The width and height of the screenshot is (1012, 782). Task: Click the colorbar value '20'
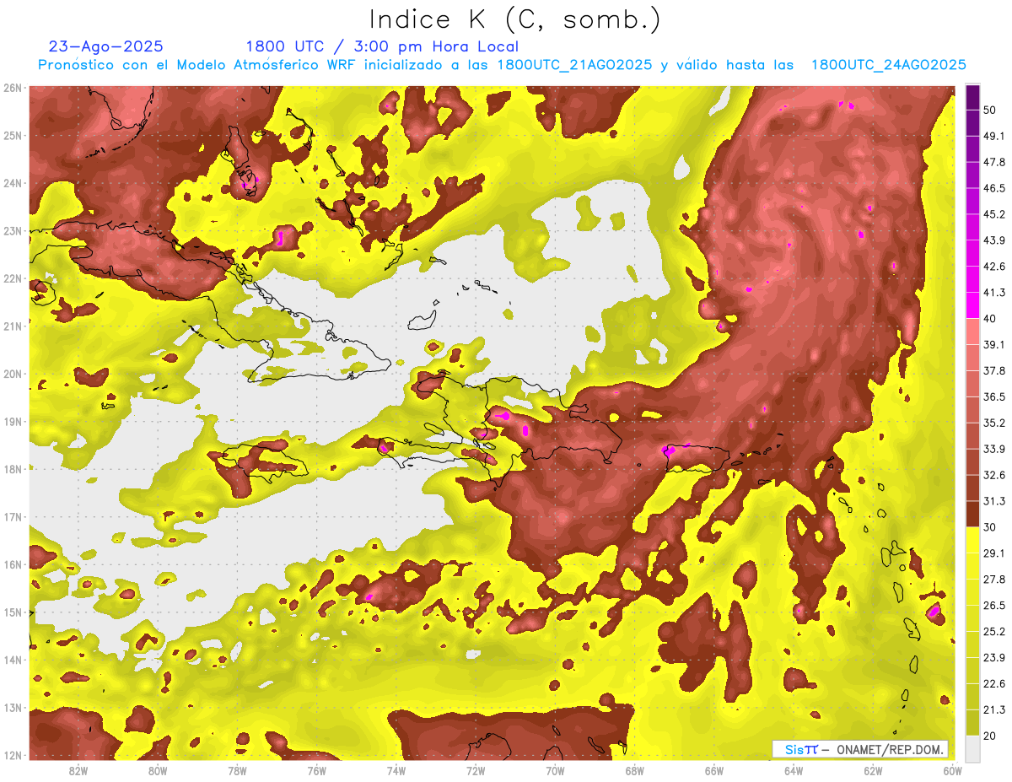click(x=990, y=736)
